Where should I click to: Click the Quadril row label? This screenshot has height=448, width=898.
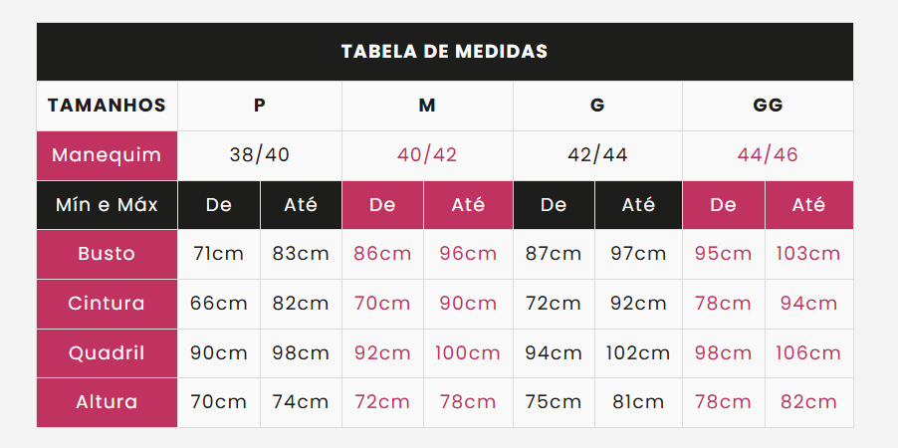pos(108,353)
